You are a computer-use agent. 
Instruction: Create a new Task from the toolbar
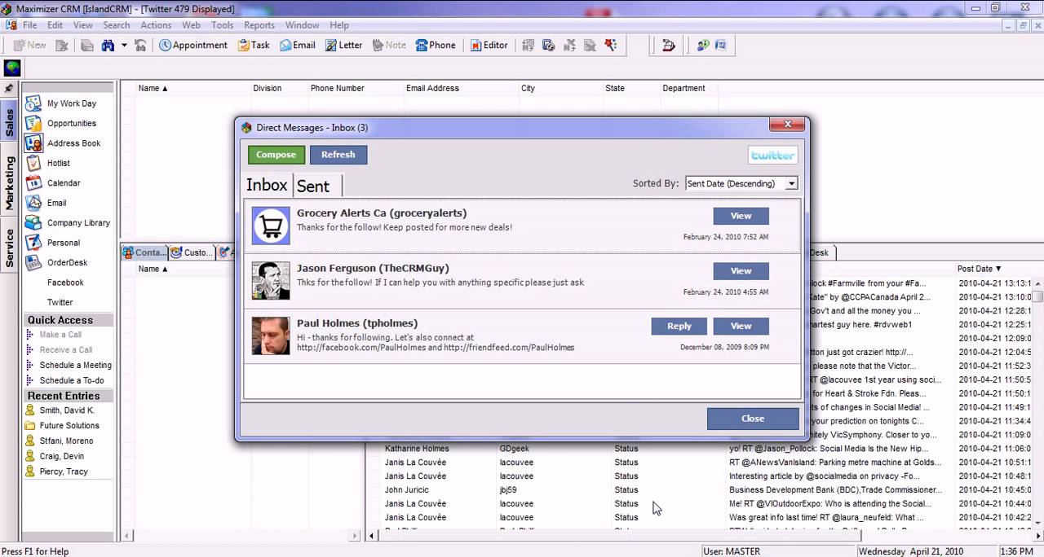[254, 46]
